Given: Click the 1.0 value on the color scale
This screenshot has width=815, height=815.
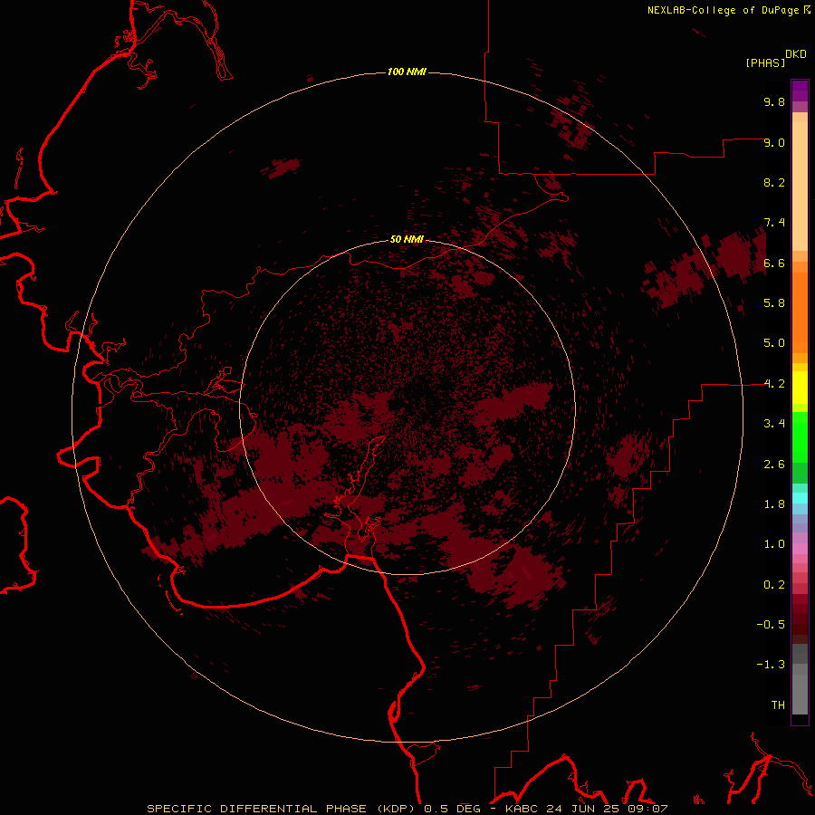Looking at the screenshot, I should click(774, 544).
